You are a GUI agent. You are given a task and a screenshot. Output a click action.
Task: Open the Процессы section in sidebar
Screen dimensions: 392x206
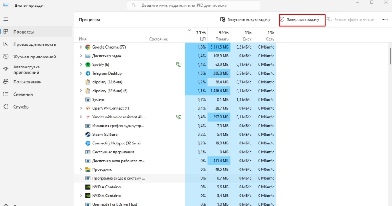point(36,32)
